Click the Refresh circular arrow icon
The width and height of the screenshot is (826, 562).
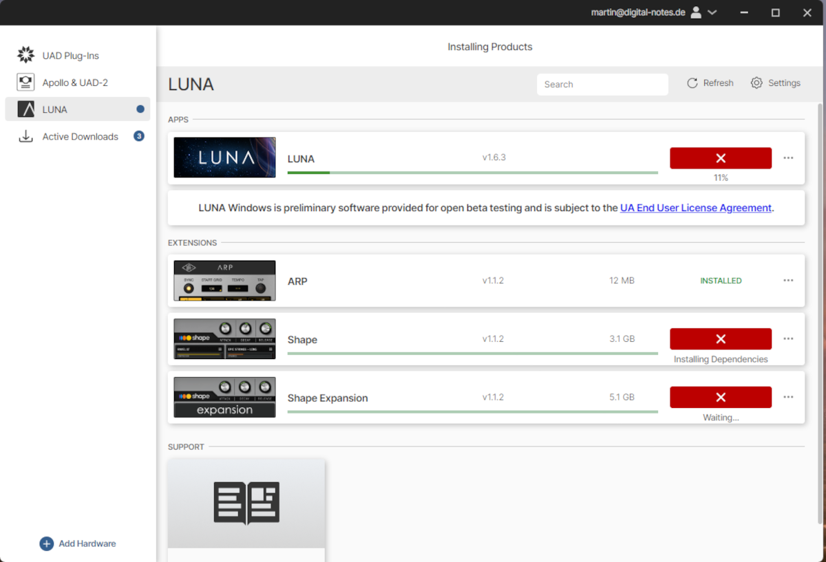point(692,83)
